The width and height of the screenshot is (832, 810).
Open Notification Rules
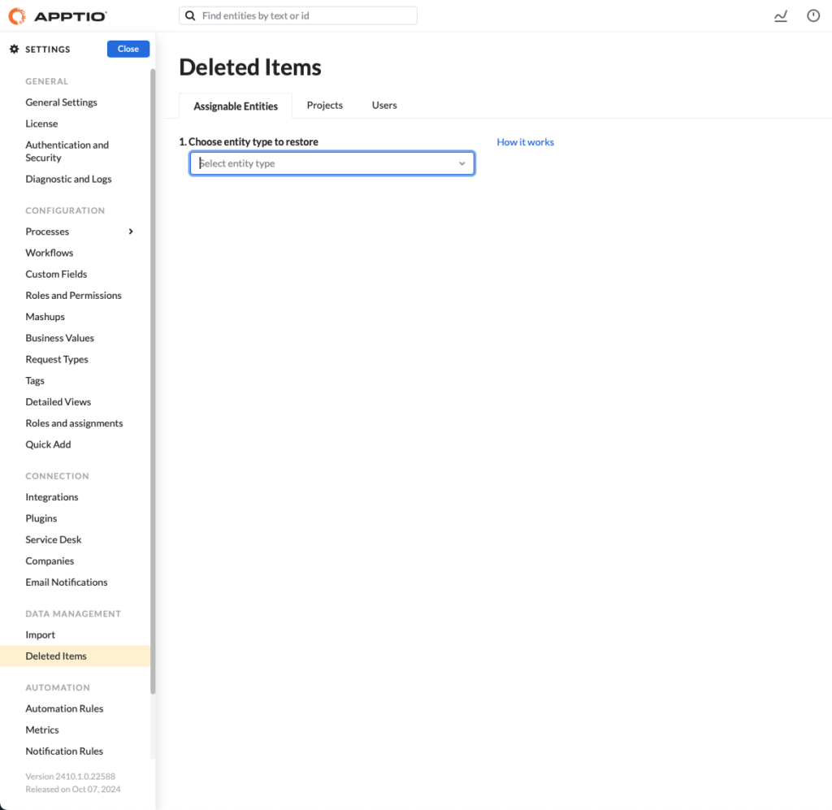point(64,752)
